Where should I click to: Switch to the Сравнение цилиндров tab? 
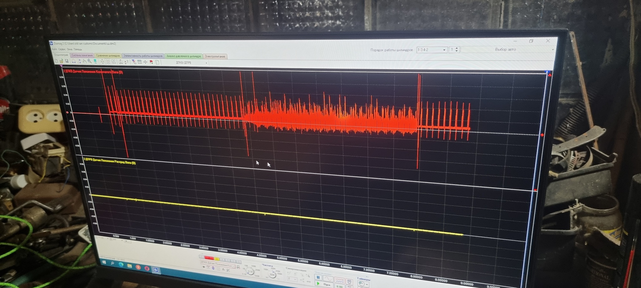coord(108,56)
